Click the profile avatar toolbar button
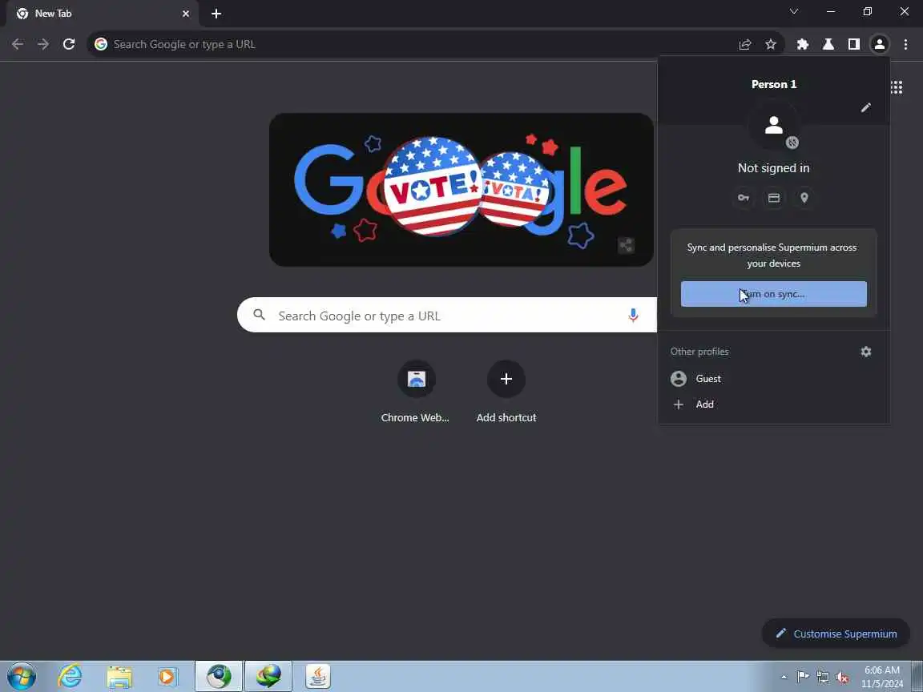Screen dimensions: 923x692 (x=880, y=44)
